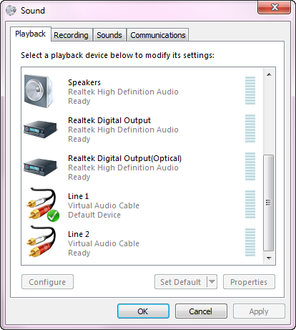
Task: Click the scroll down arrow in device list
Action: tap(269, 258)
